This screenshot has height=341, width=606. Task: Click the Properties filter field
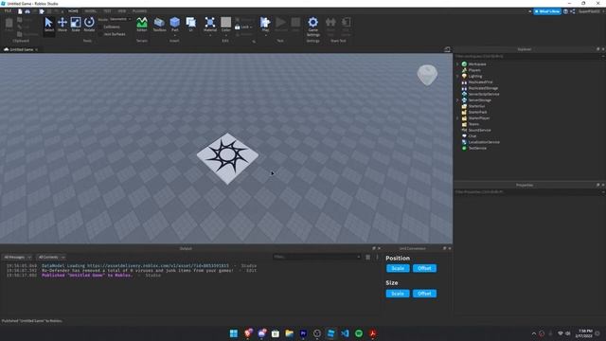coord(528,191)
